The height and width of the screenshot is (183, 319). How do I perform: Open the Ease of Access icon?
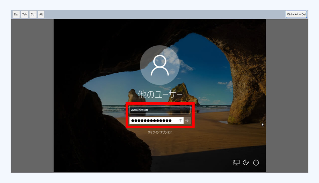246,162
